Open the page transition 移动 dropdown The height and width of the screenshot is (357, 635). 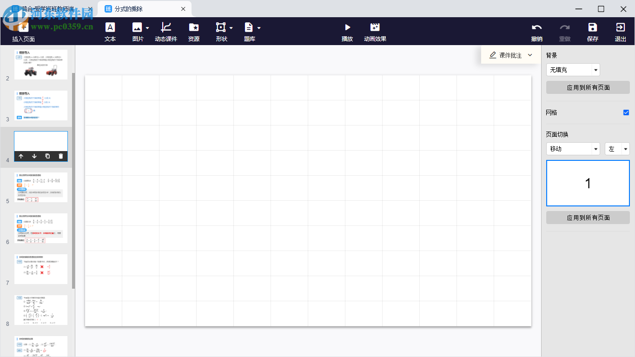tap(573, 149)
